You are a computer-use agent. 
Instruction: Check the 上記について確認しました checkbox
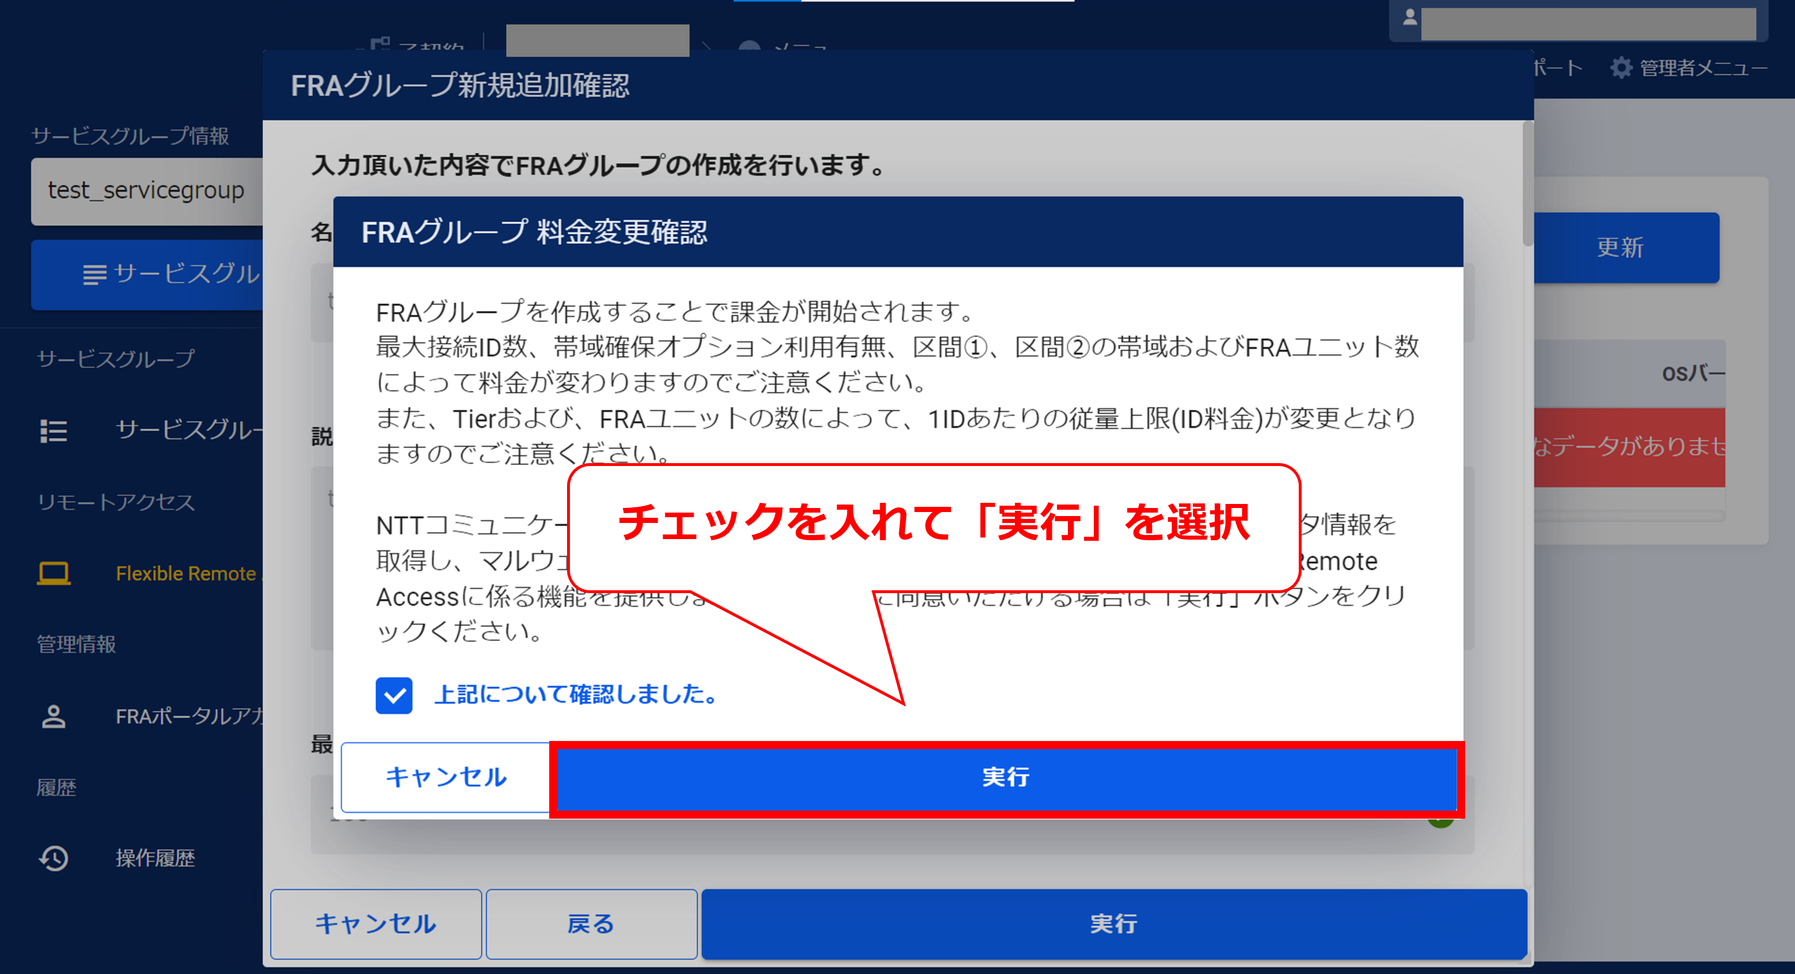(394, 695)
